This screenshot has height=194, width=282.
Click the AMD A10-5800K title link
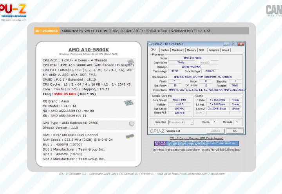89,50
